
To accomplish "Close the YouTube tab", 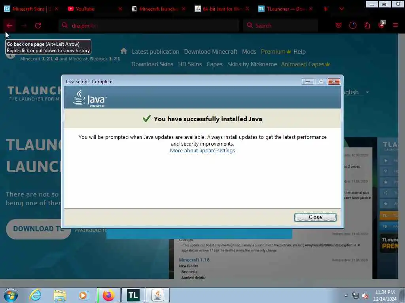I will (x=120, y=9).
